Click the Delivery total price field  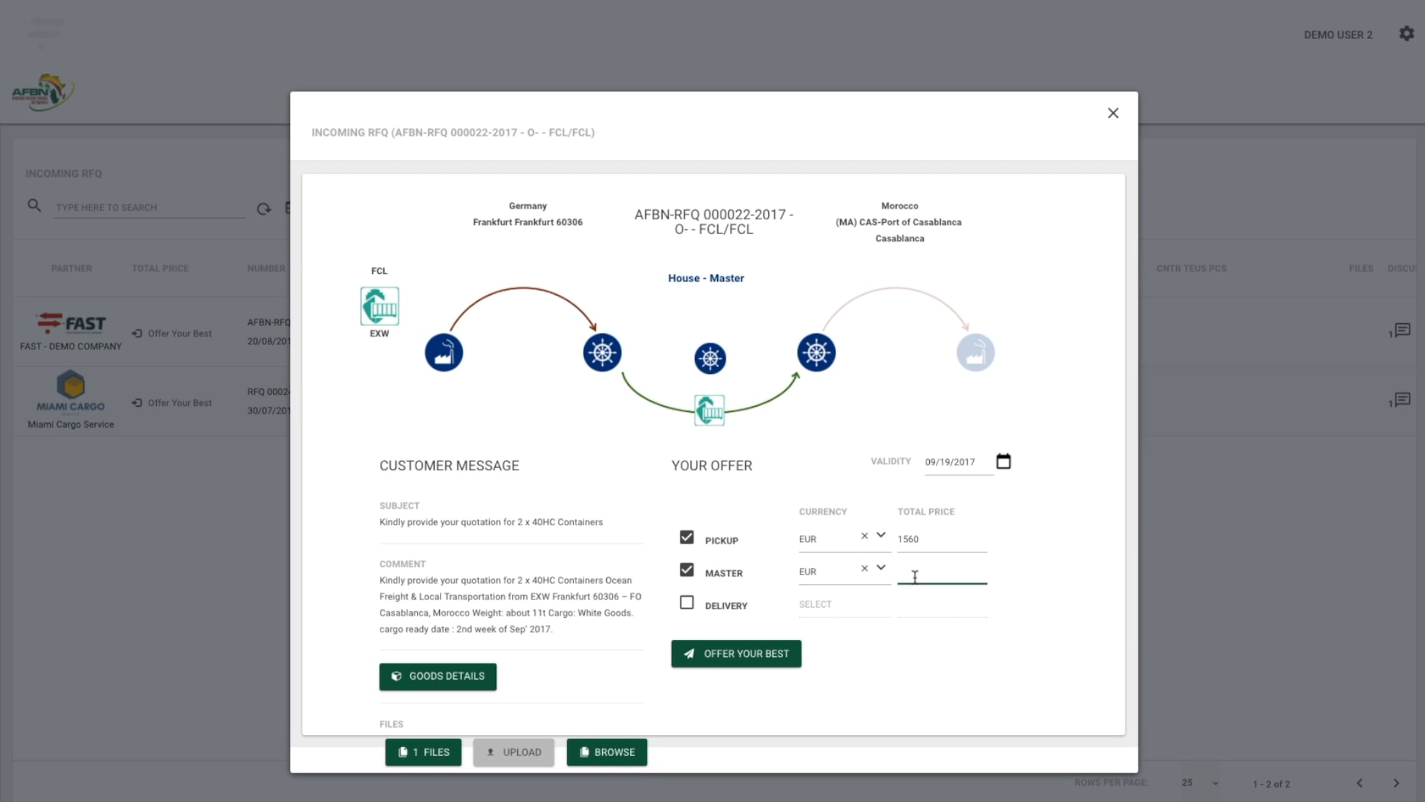click(x=942, y=605)
